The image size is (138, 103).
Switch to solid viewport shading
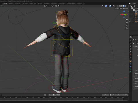[122, 6]
